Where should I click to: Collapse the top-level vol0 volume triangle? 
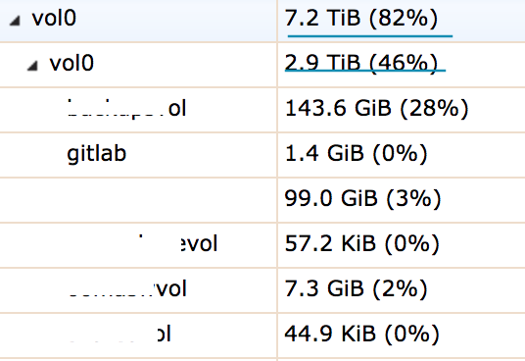(x=15, y=21)
